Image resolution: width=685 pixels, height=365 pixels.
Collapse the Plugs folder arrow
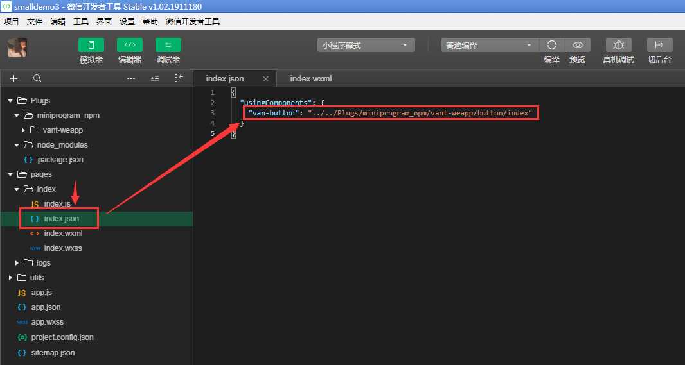(x=10, y=101)
